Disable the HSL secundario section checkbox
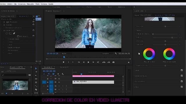The width and height of the screenshot is (186, 104). click(182, 81)
